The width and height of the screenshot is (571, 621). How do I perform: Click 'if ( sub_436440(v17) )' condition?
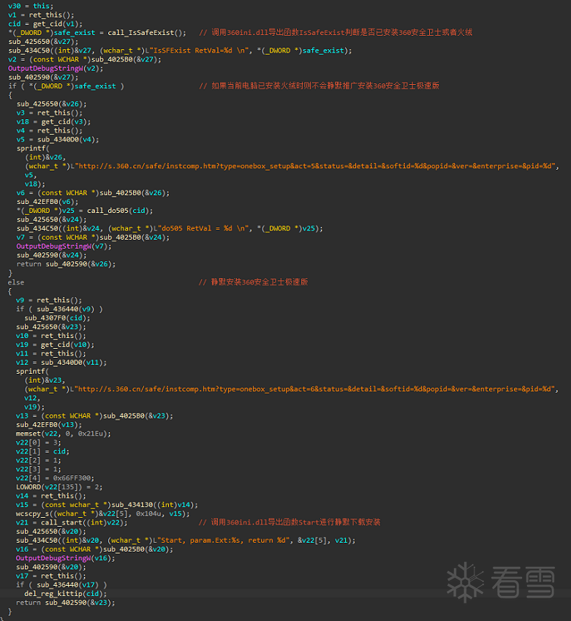coord(61,585)
